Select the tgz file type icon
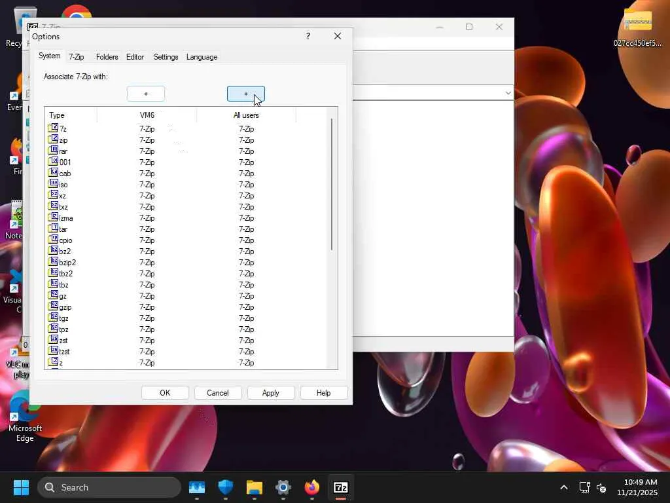 (x=53, y=318)
